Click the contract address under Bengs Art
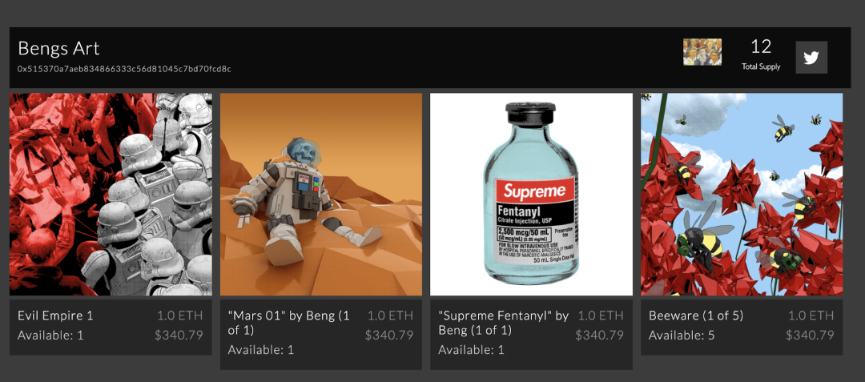The height and width of the screenshot is (382, 865). 124,69
